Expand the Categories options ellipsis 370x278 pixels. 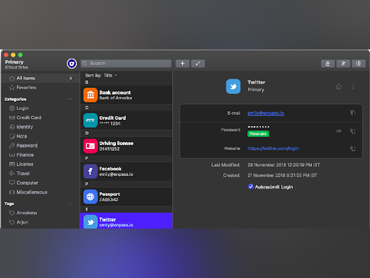(x=70, y=99)
